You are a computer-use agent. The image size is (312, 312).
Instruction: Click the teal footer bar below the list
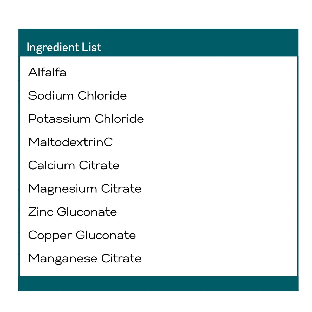click(x=158, y=283)
